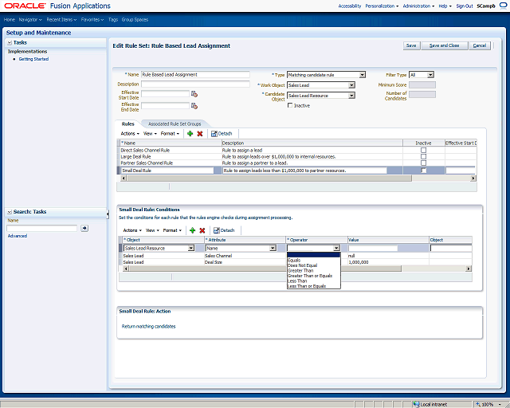Open Format menu in Conditions toolbar

pos(172,230)
